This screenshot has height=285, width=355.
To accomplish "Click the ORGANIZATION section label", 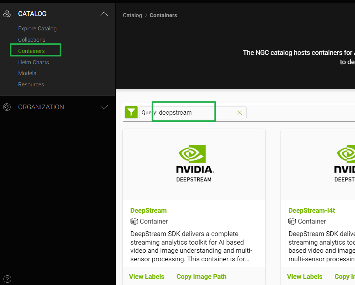I will click(x=41, y=107).
